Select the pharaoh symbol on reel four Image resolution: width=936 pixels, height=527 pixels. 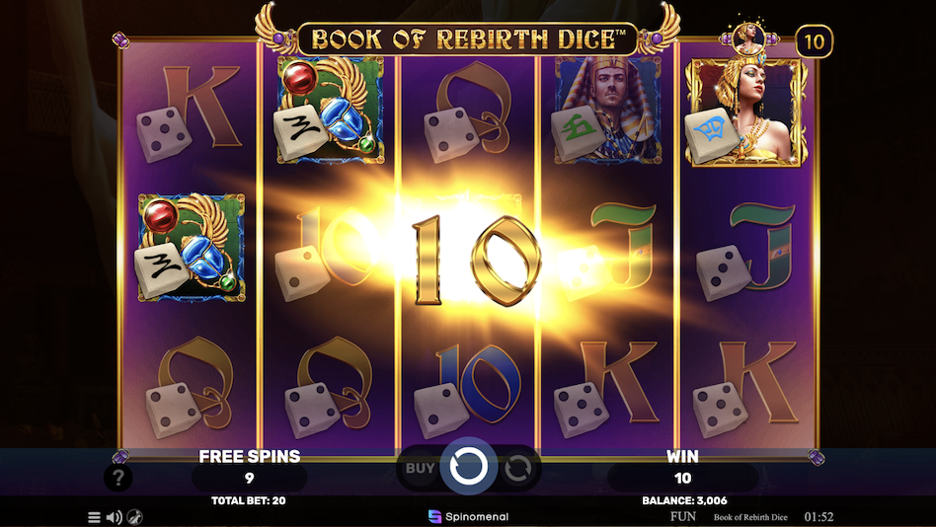coord(607,111)
